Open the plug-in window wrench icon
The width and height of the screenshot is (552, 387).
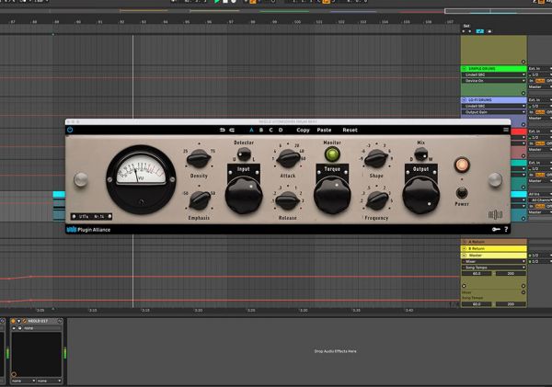[25, 321]
